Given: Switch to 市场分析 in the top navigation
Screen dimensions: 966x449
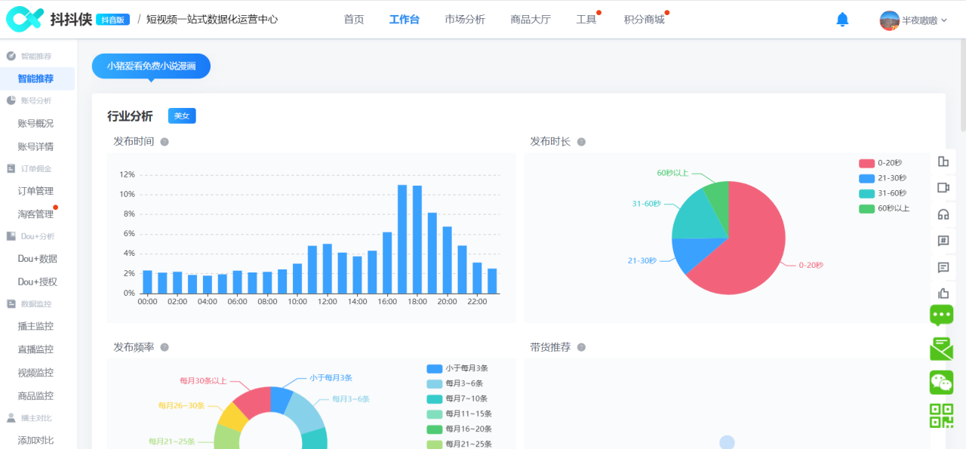Looking at the screenshot, I should [x=464, y=19].
